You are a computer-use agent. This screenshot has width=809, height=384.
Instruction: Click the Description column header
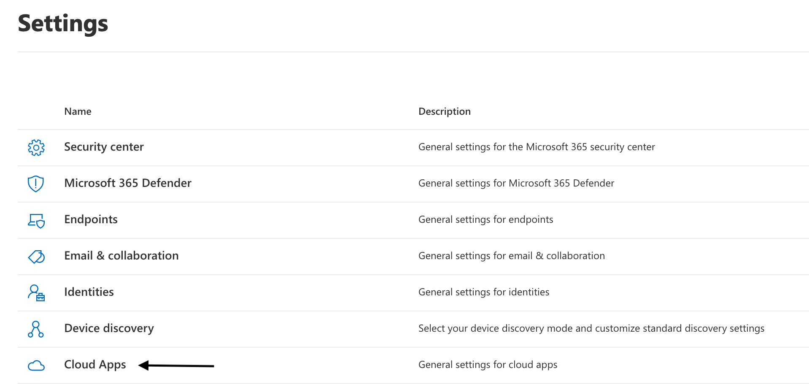pyautogui.click(x=444, y=111)
